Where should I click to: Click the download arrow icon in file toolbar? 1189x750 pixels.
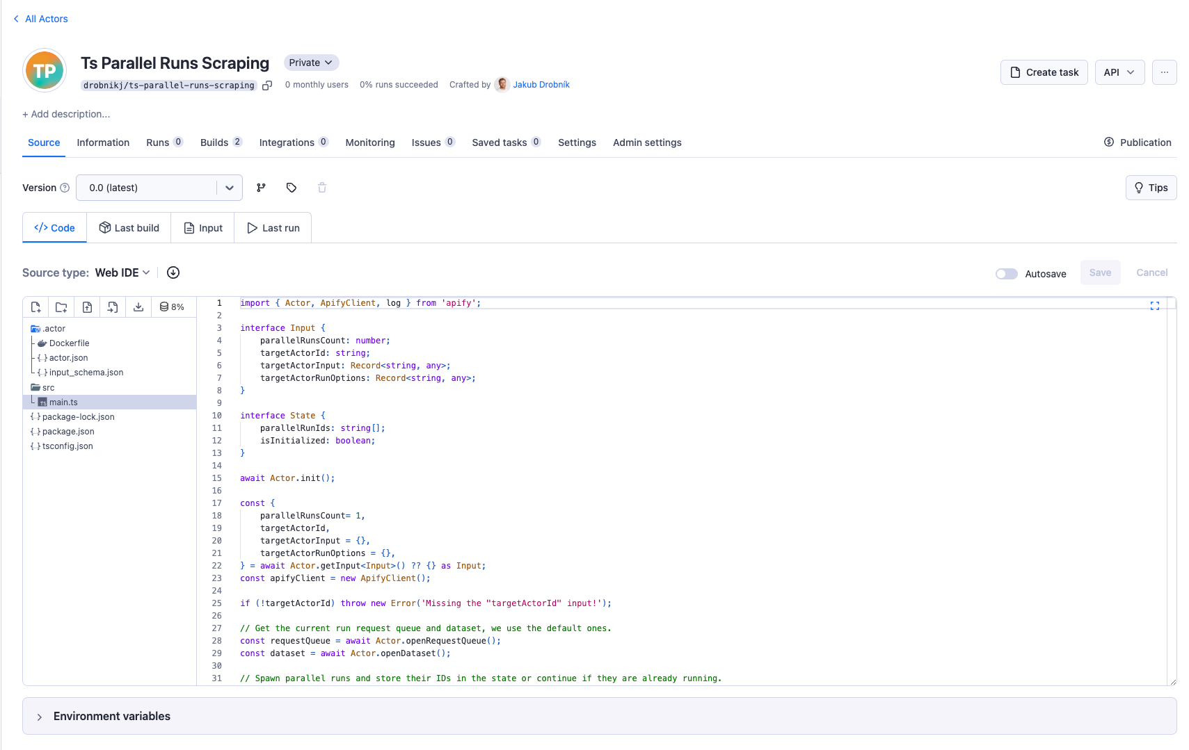tap(138, 307)
